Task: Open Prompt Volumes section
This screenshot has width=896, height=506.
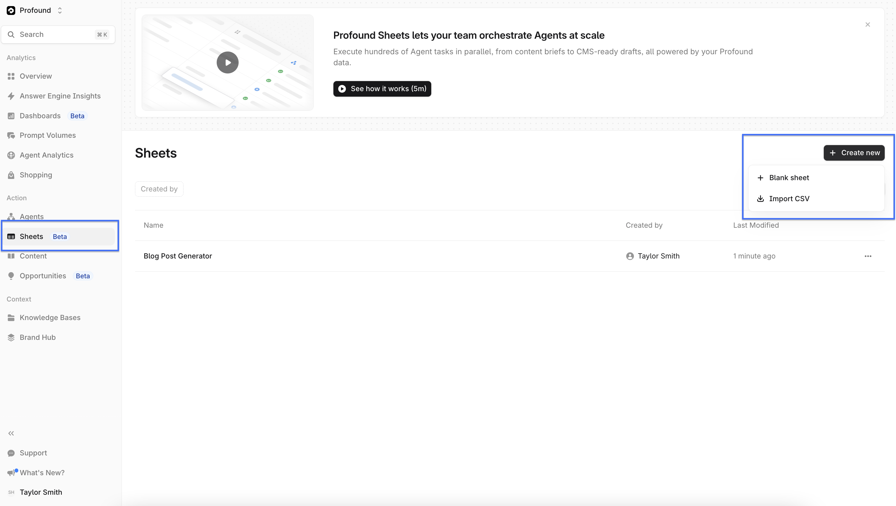Action: [48, 135]
